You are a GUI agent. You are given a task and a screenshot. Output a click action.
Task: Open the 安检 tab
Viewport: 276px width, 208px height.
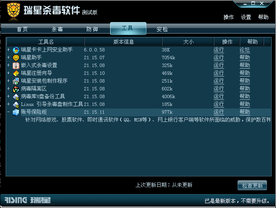pyautogui.click(x=162, y=29)
